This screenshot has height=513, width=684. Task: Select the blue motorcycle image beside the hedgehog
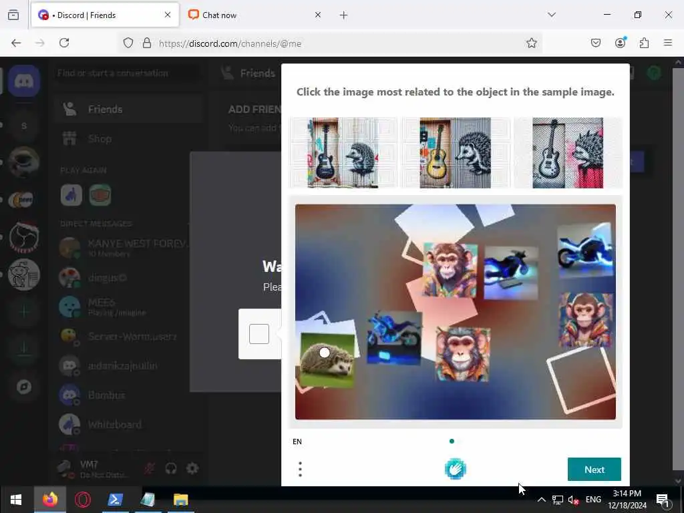(x=395, y=338)
